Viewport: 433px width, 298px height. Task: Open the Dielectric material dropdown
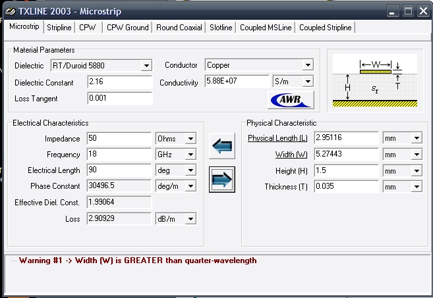point(146,66)
